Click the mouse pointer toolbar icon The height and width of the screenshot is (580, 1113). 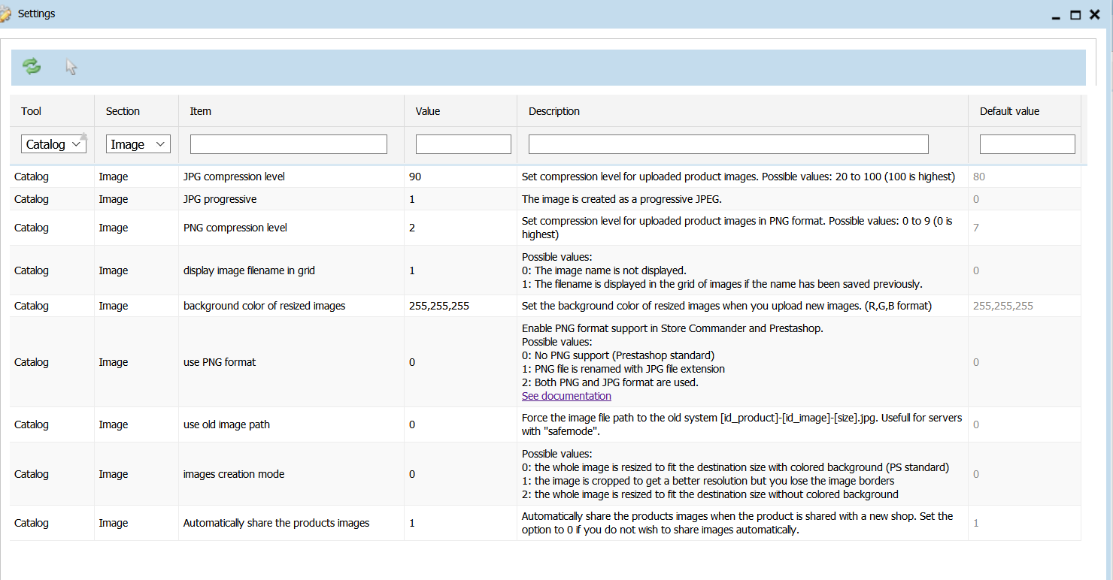[71, 68]
